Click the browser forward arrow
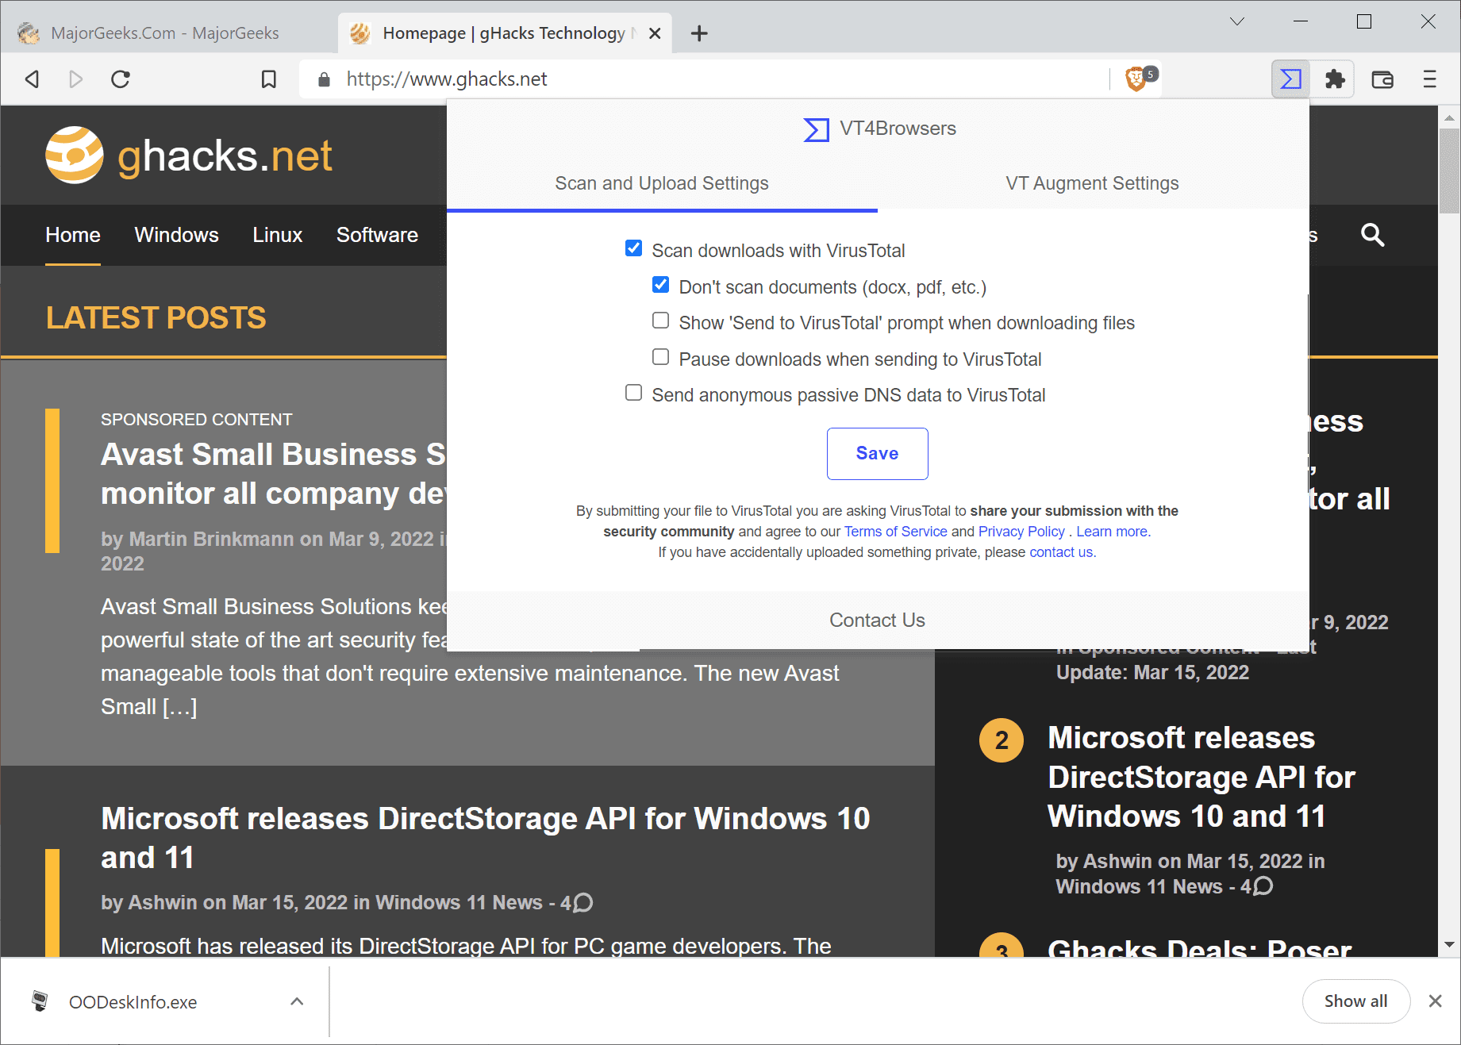This screenshot has height=1045, width=1461. point(76,79)
